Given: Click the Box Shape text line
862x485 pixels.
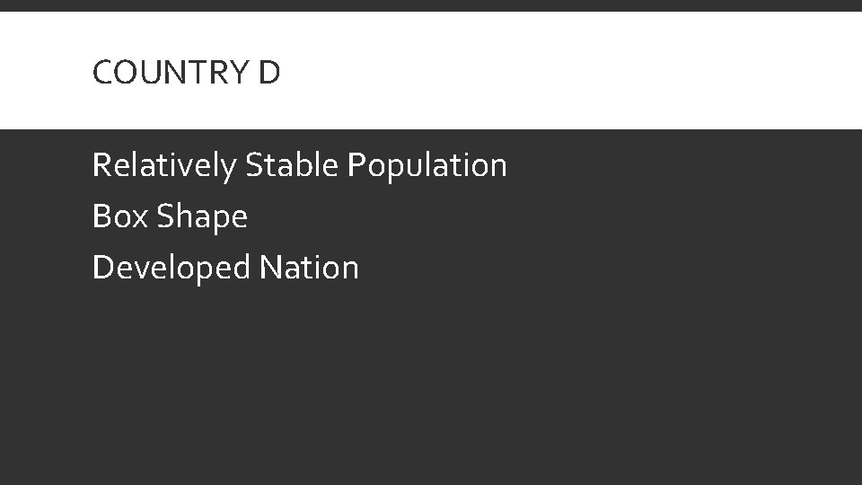Looking at the screenshot, I should 170,216.
